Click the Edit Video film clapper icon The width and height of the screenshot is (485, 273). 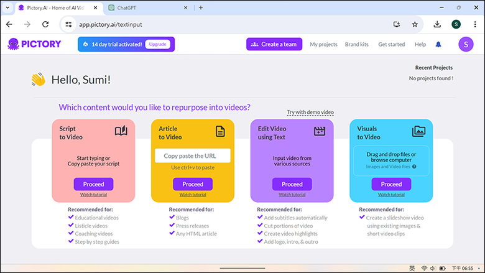pyautogui.click(x=320, y=131)
